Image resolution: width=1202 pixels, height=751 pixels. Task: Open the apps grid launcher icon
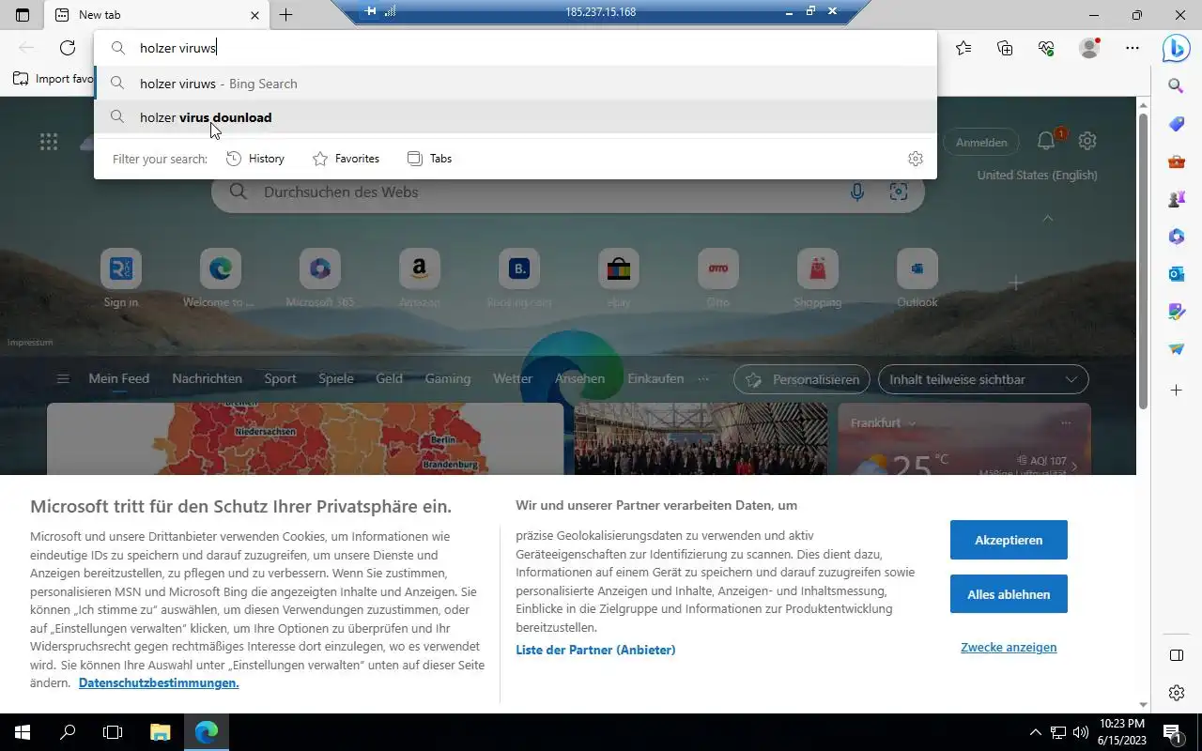tap(49, 142)
